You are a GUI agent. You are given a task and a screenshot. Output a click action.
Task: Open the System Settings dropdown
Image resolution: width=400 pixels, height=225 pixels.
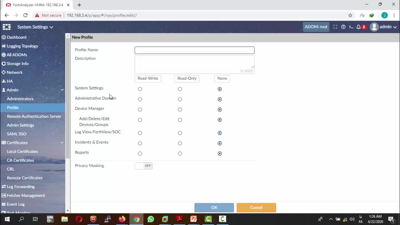pyautogui.click(x=35, y=27)
